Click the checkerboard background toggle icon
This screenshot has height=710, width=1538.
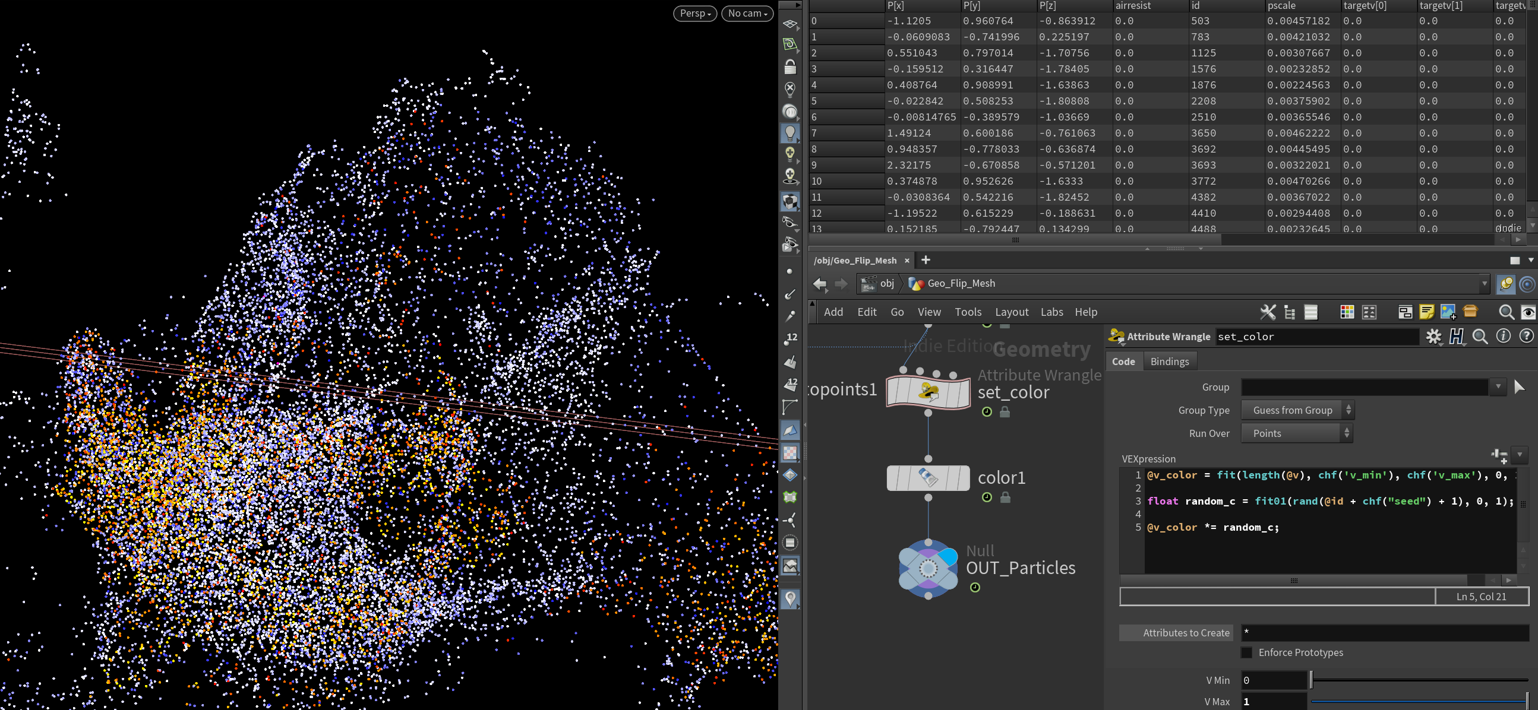pos(790,453)
